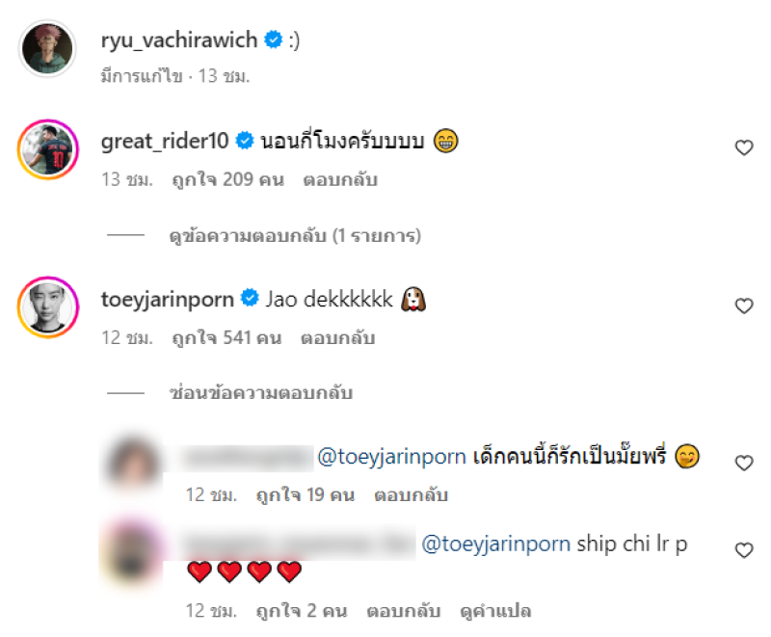The height and width of the screenshot is (637, 771).
Task: Click the verified badge beside ryu_vachirawich
Action: pos(274,40)
